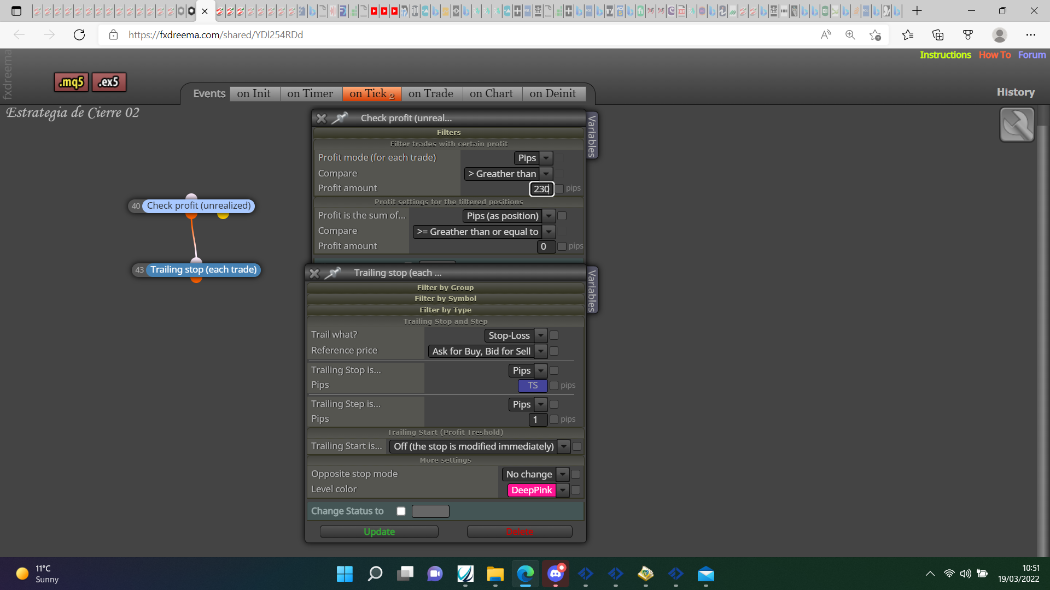The width and height of the screenshot is (1050, 590).
Task: Download the .ex5 compiled file
Action: [109, 82]
